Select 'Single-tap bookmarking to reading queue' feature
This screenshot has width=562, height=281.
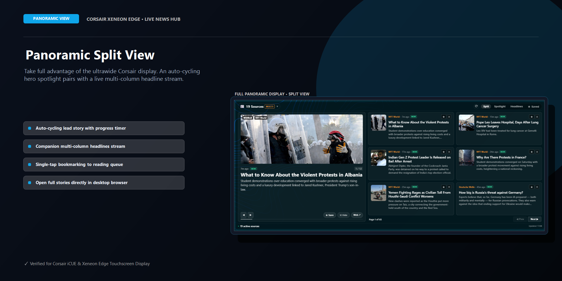[x=104, y=165]
